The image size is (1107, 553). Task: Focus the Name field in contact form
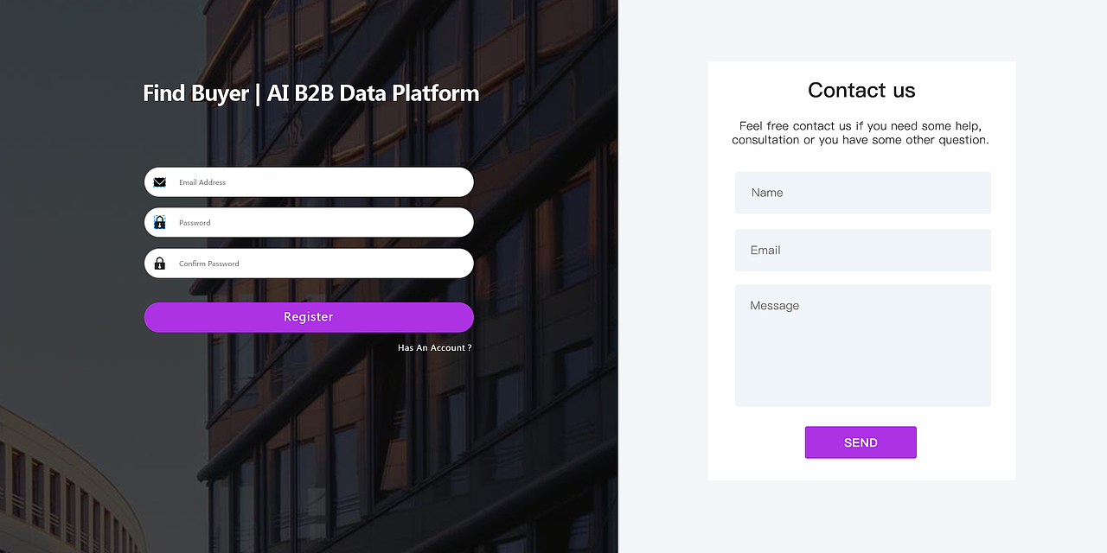click(862, 193)
